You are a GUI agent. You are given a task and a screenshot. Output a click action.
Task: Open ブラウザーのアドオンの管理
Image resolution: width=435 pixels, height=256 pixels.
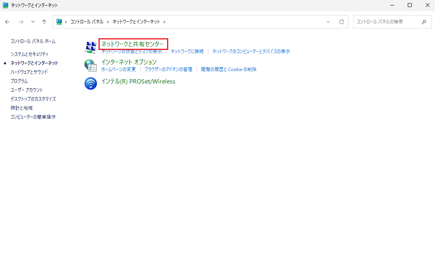tap(168, 69)
